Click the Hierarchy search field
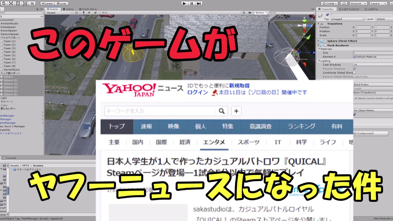Screen dimensions: 393x221 [21, 13]
